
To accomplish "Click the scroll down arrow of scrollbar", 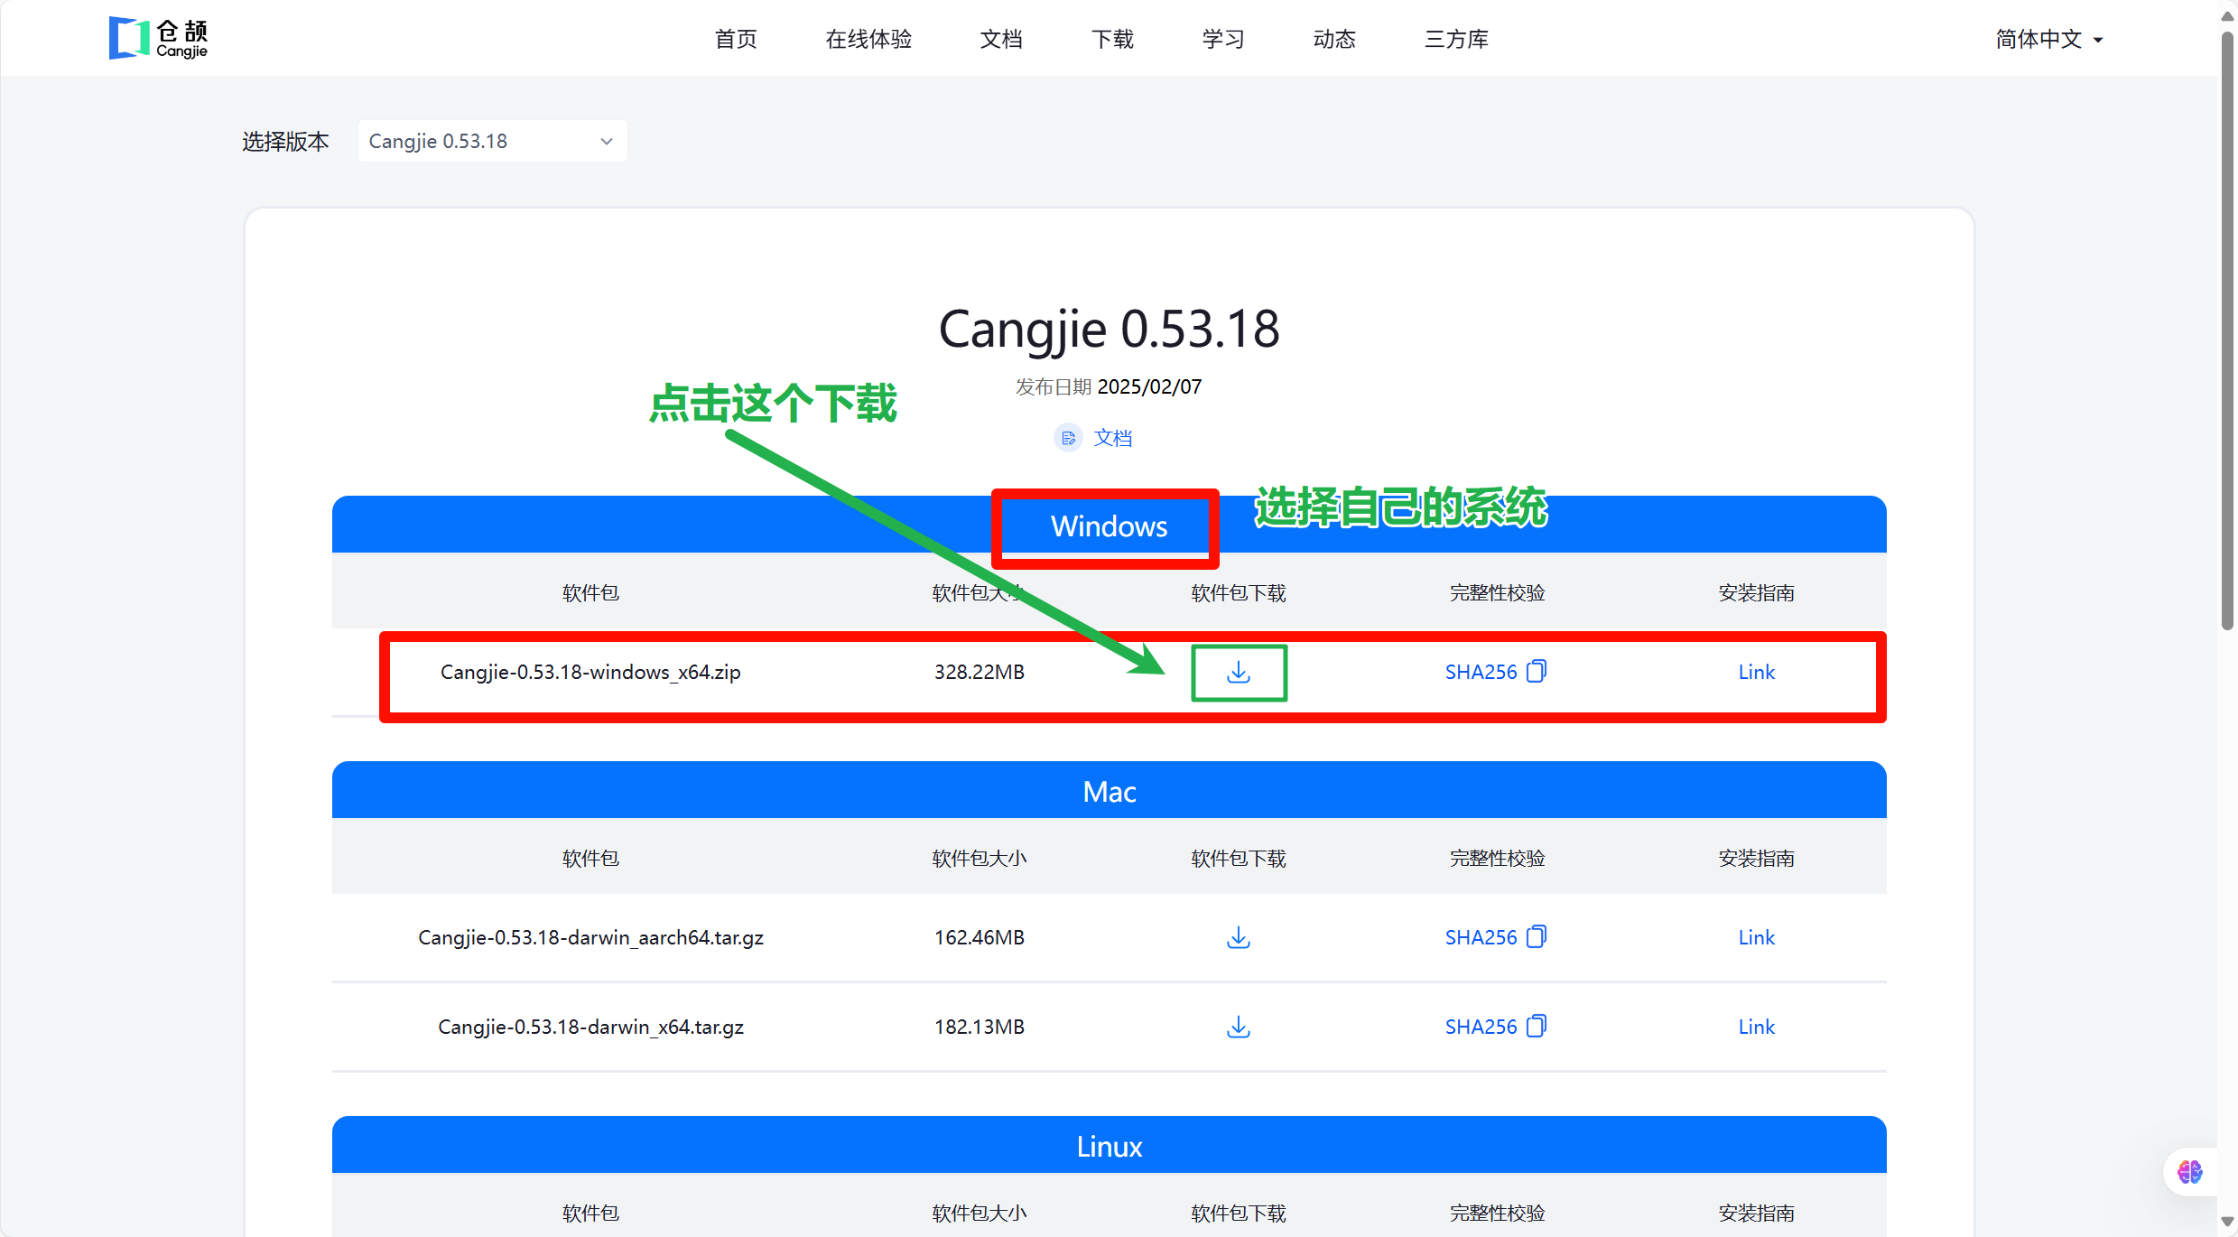I will click(2227, 1222).
